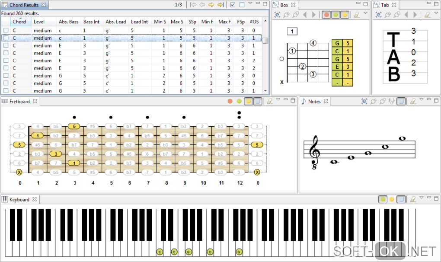The height and width of the screenshot is (262, 441).
Task: Clear Keyboard view with eraser icon
Action: pyautogui.click(x=413, y=199)
